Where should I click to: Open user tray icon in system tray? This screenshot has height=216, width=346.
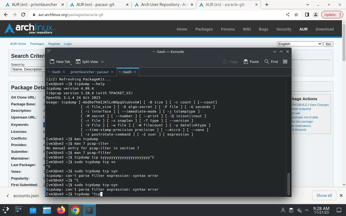pos(283,210)
